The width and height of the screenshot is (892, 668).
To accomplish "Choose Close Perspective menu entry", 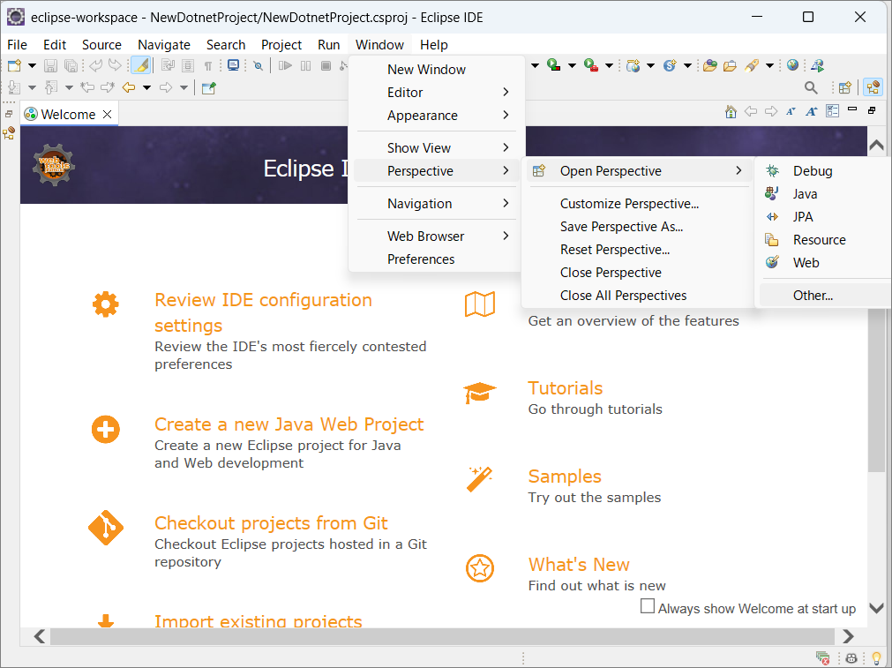I will click(639, 273).
